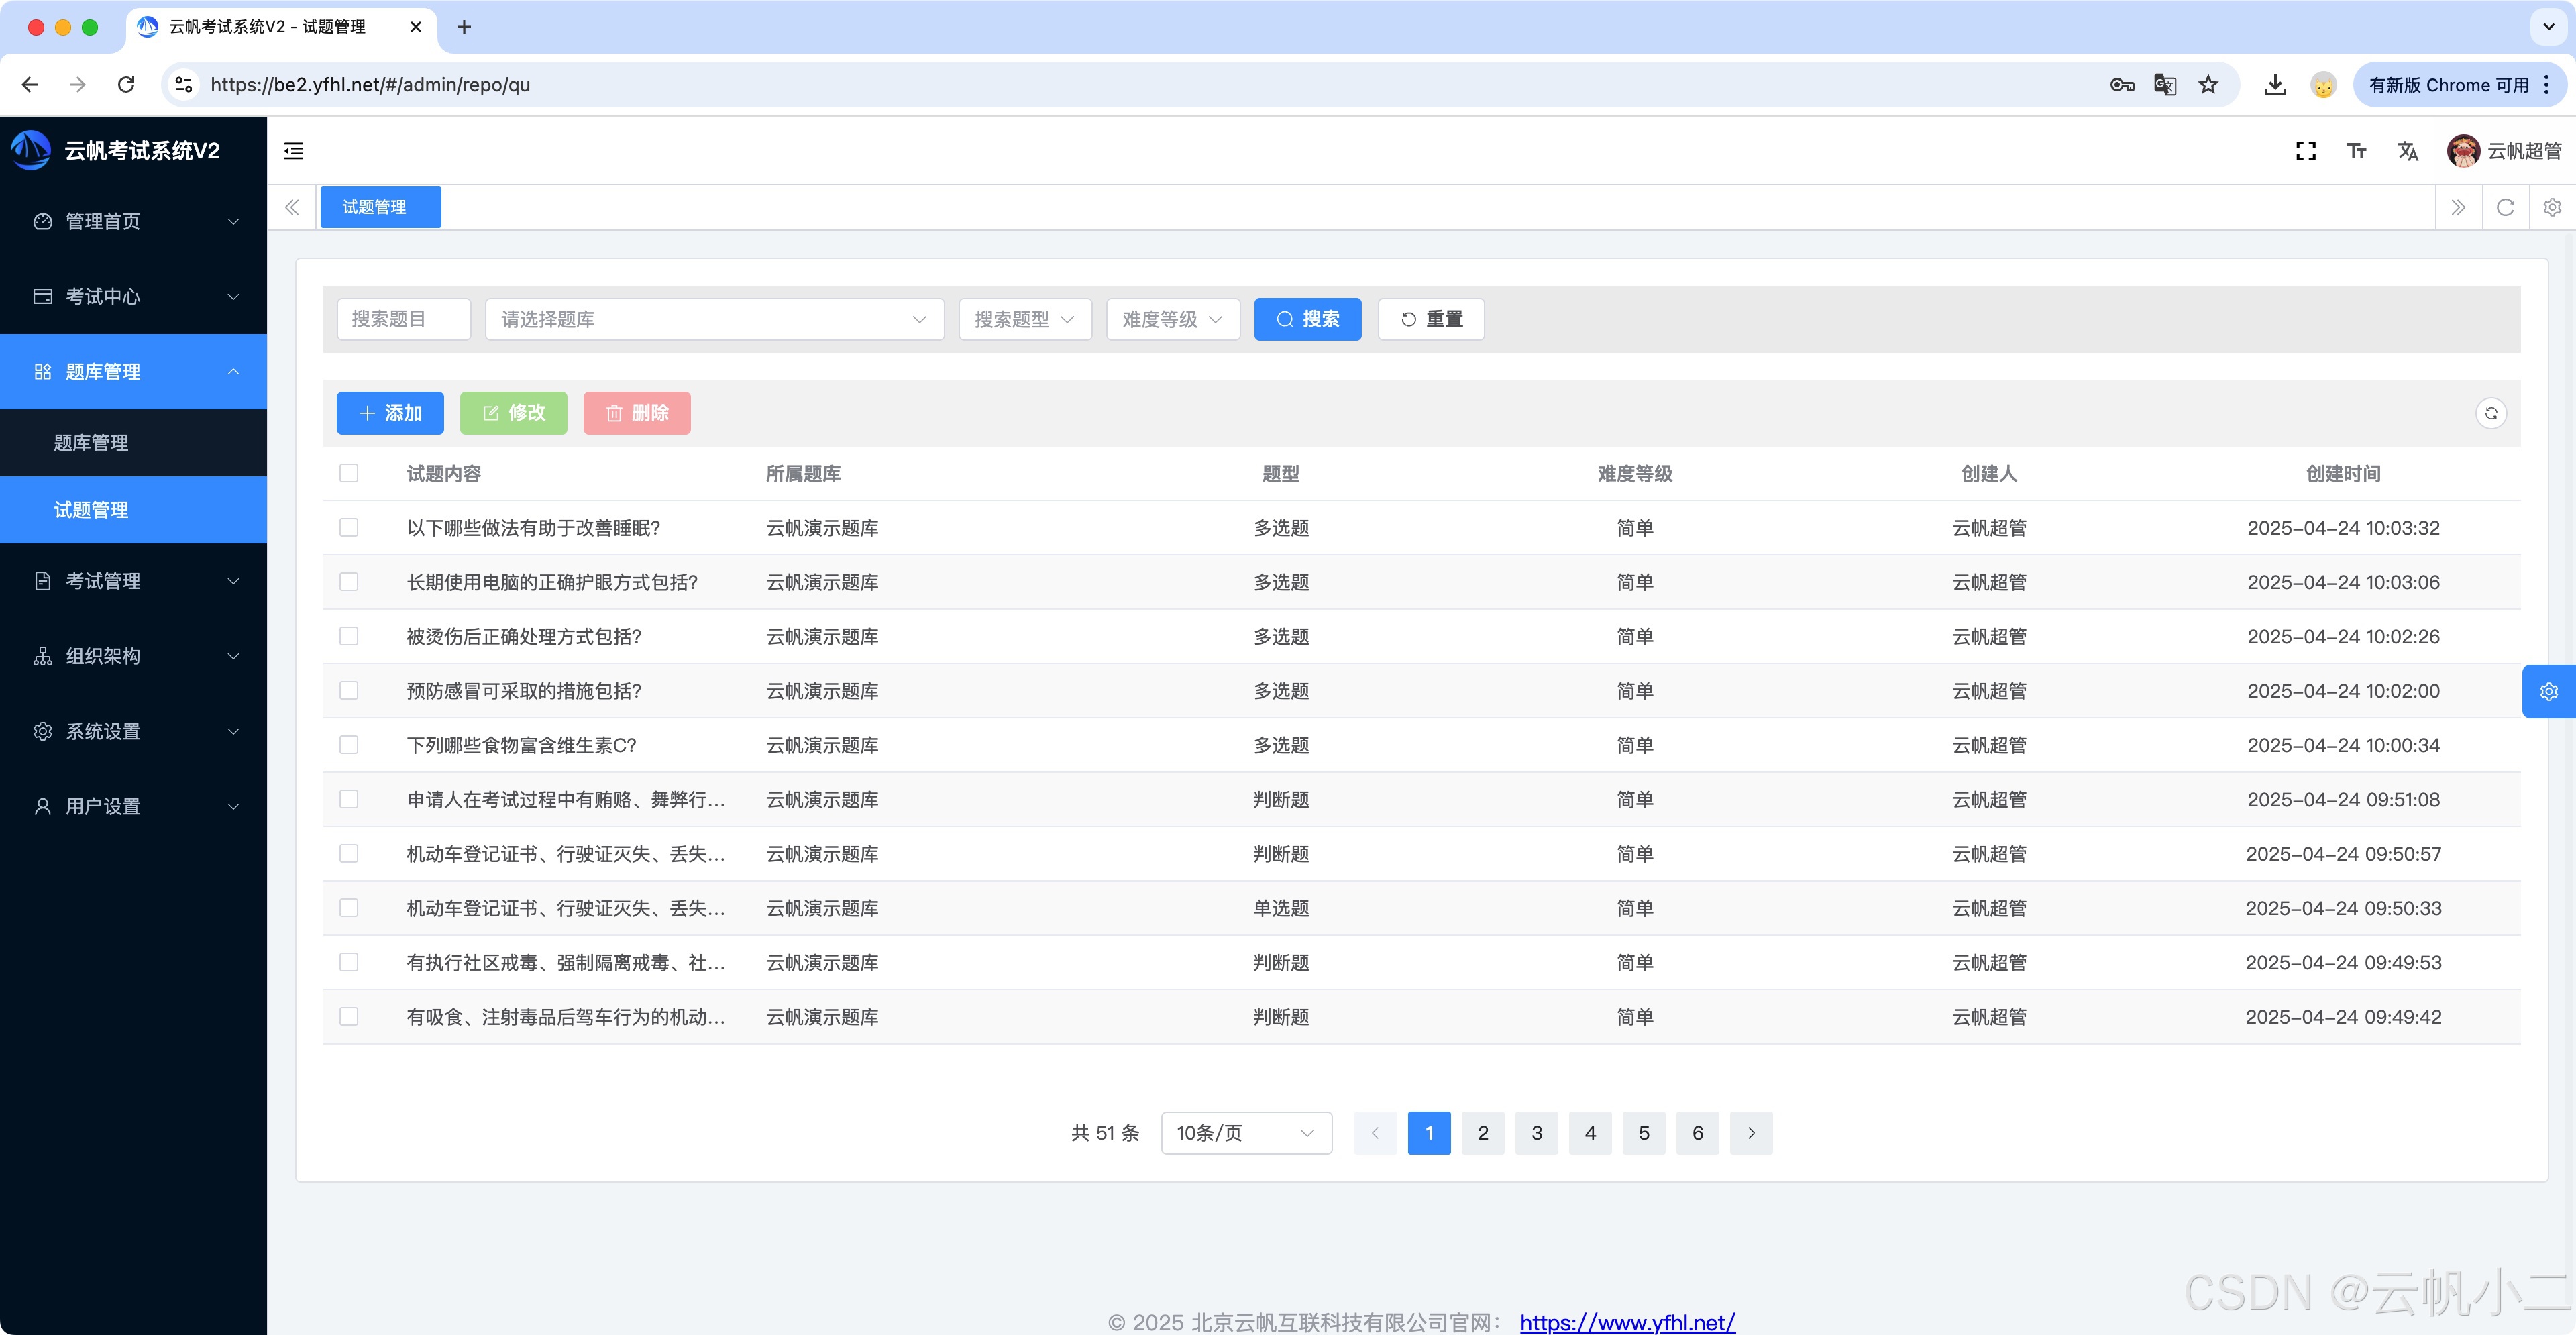This screenshot has width=2576, height=1335.
Task: Check the select-all header checkbox
Action: tap(349, 473)
